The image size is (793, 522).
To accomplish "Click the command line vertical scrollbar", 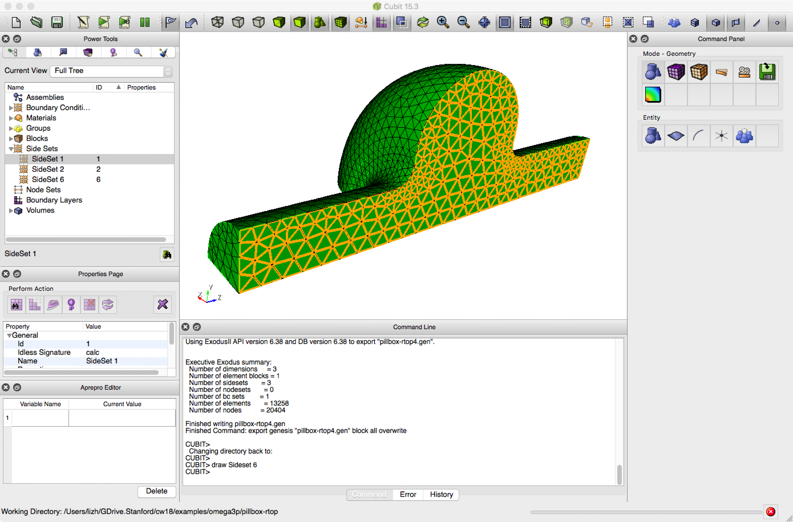I will [x=620, y=474].
